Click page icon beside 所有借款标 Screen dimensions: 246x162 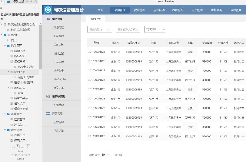click(x=12, y=98)
